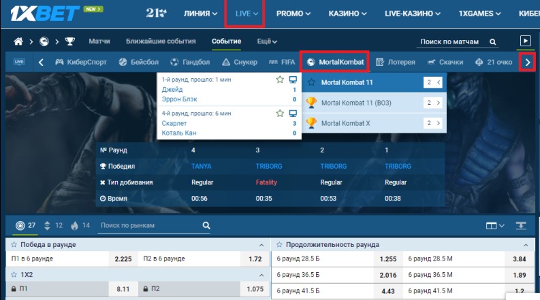Viewport: 540px width, 300px height.
Task: Click the trophy icon in breadcrumb
Action: [69, 41]
